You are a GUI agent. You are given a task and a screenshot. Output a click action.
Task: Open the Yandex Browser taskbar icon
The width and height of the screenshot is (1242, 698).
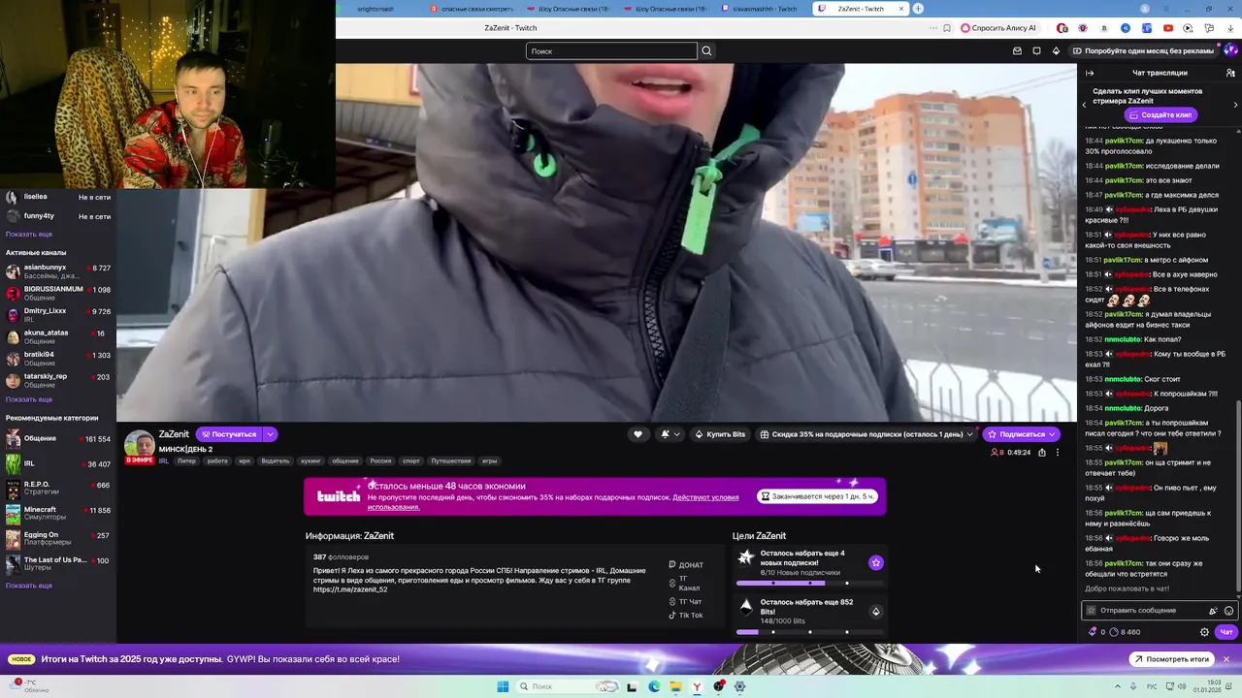pyautogui.click(x=697, y=686)
